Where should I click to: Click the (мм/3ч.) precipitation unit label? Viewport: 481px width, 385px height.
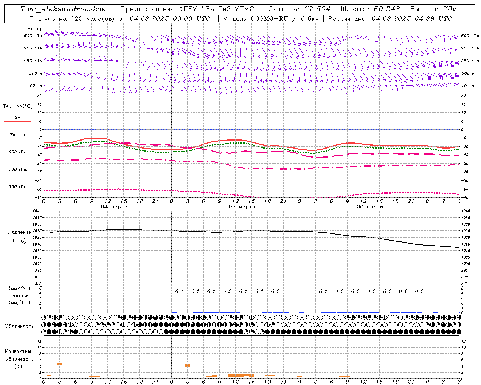click(19, 288)
